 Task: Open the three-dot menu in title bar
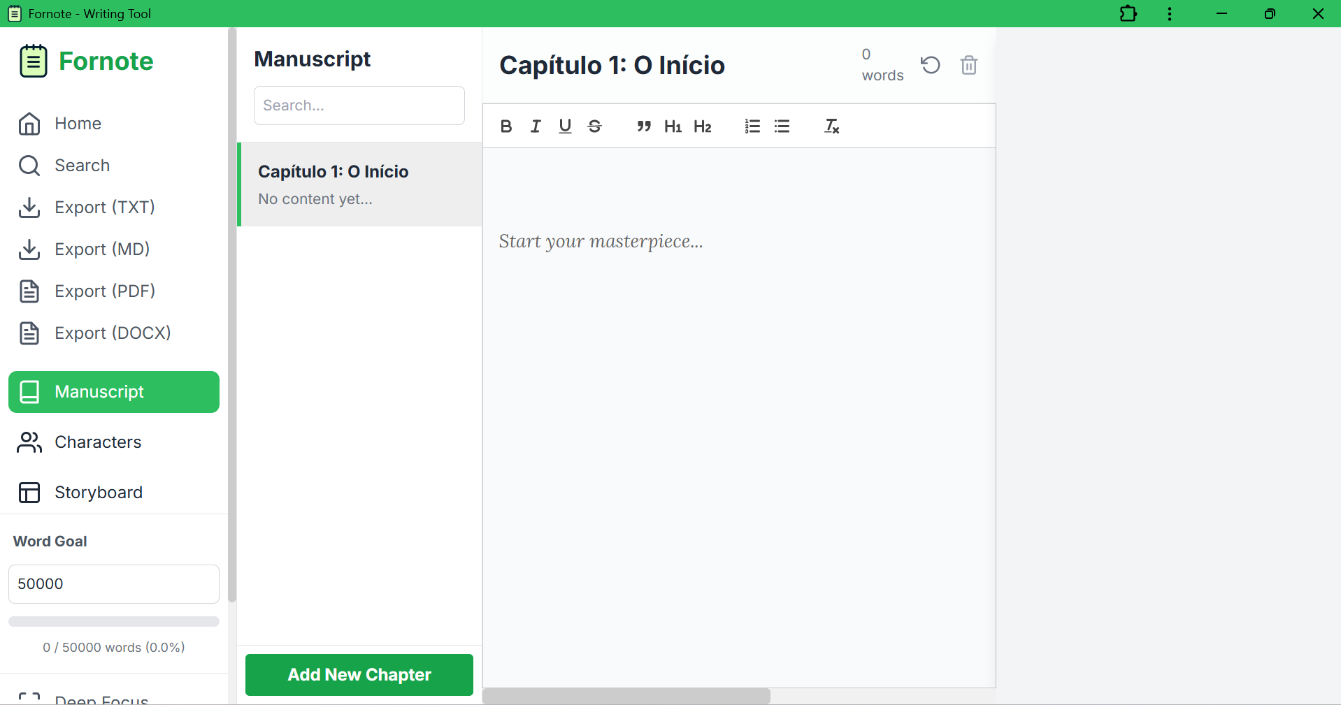click(1170, 14)
